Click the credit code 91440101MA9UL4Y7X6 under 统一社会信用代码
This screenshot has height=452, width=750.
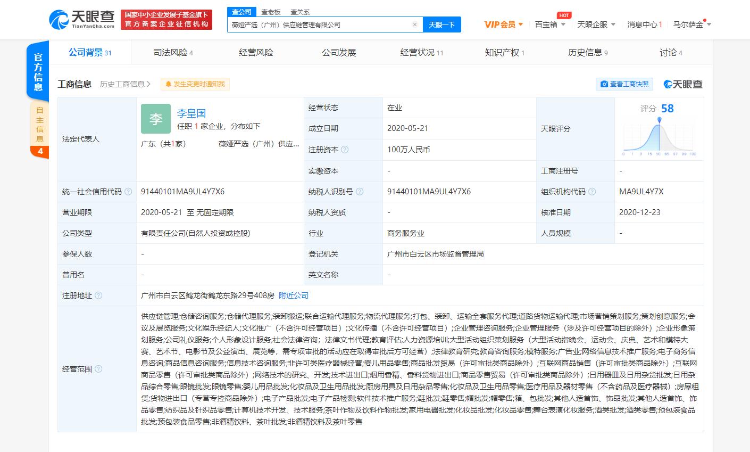tap(182, 192)
